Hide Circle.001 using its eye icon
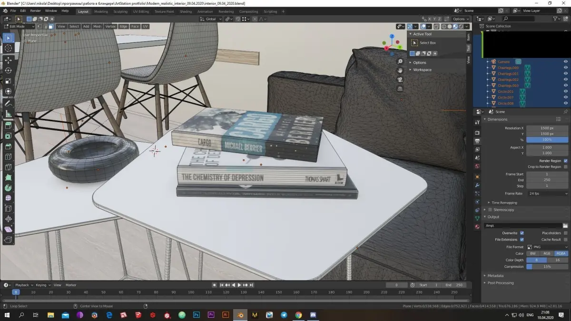This screenshot has height=321, width=571. pyautogui.click(x=566, y=91)
